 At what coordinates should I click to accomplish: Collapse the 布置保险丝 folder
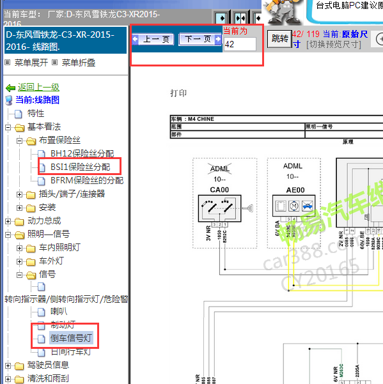[19, 141]
